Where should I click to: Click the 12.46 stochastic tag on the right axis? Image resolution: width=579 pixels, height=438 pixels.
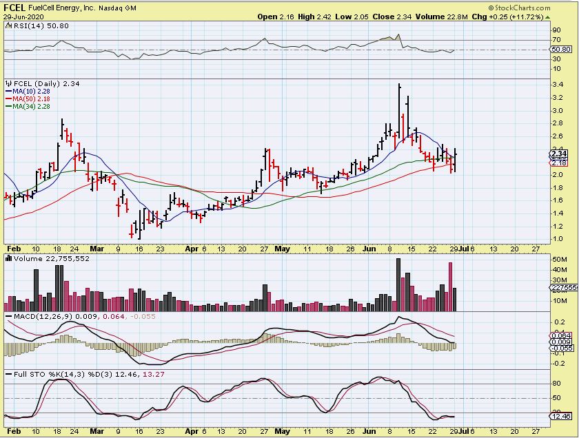tap(561, 416)
